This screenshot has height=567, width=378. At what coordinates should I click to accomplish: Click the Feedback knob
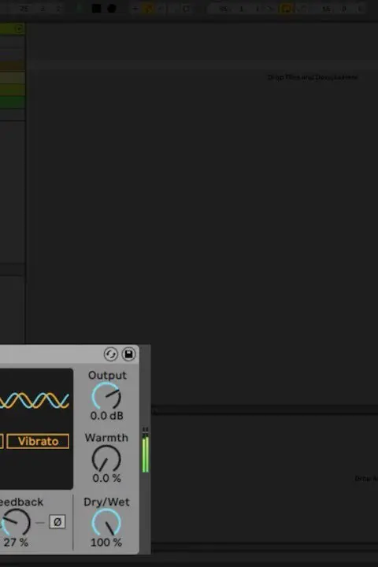(x=15, y=522)
